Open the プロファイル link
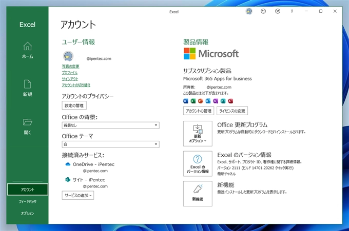 pyautogui.click(x=70, y=73)
